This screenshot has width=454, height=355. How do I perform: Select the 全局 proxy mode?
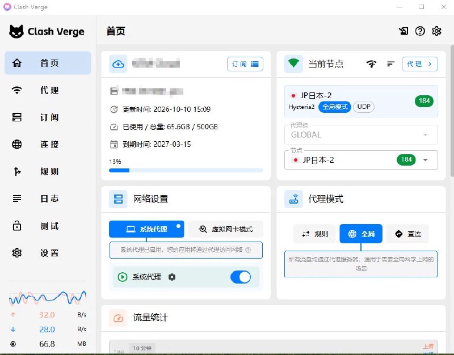tap(361, 234)
